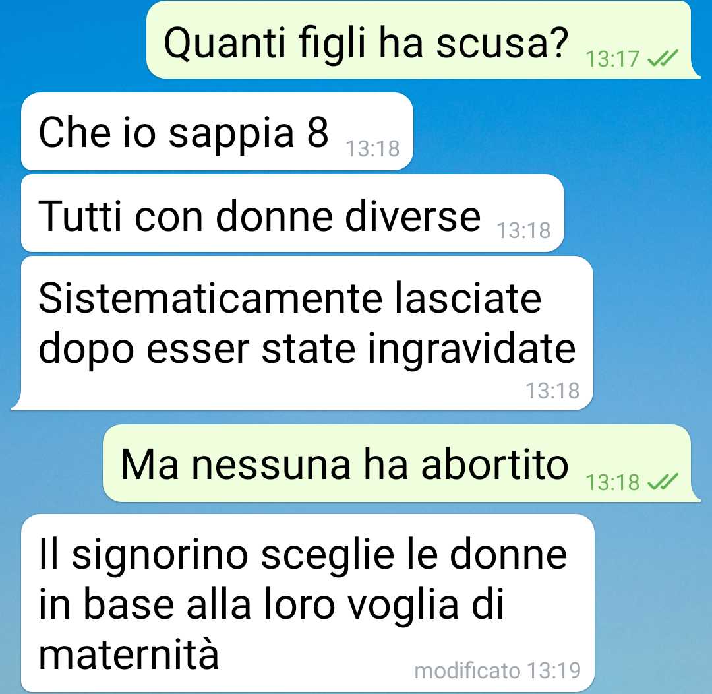Image resolution: width=712 pixels, height=694 pixels.
Task: Tap the 13:18 timestamp next to 'abortito'
Action: 612,483
